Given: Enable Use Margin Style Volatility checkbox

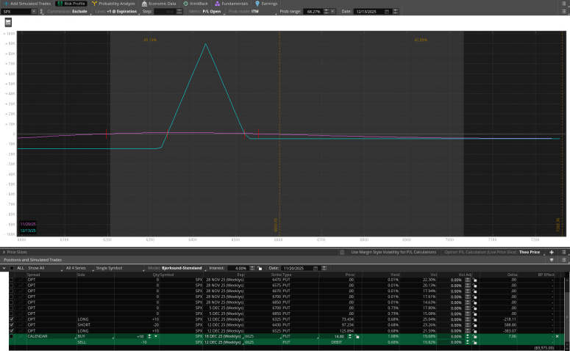Looking at the screenshot, I should 343,252.
